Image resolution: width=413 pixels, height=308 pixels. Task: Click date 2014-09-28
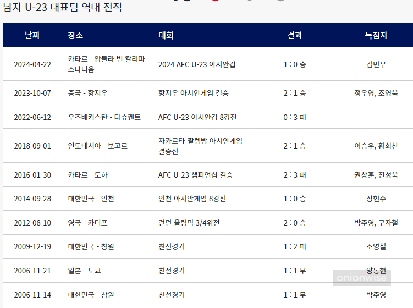click(x=32, y=199)
